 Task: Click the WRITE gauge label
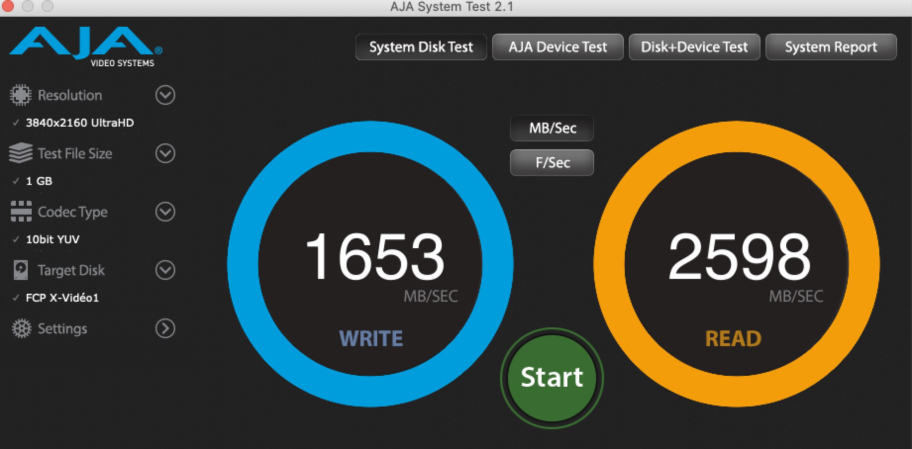(371, 339)
